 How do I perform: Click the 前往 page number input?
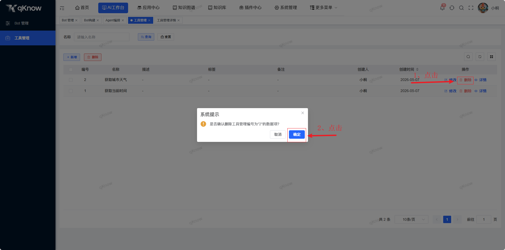484,219
